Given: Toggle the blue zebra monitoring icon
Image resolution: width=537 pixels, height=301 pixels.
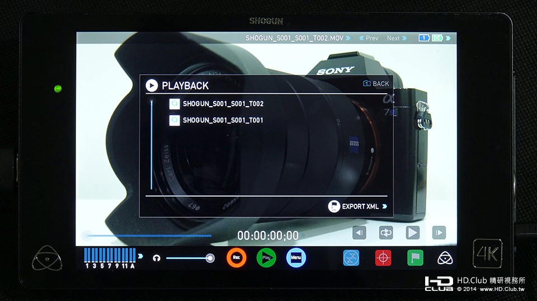Looking at the screenshot, I should tap(351, 258).
